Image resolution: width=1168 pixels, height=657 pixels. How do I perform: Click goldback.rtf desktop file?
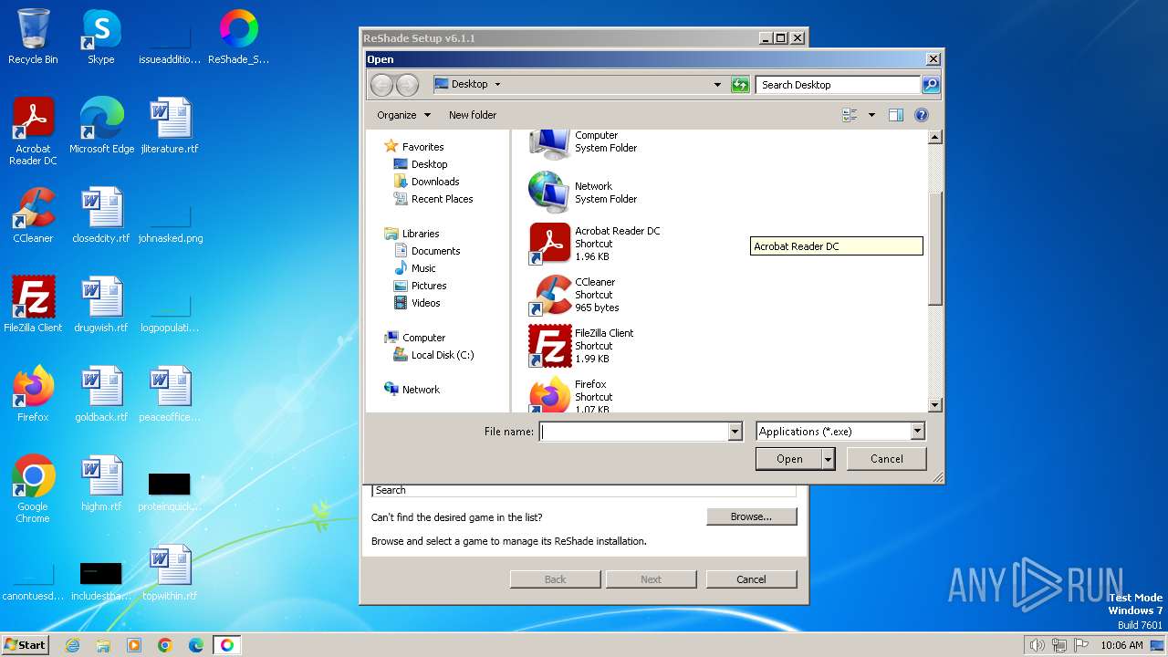coord(101,394)
